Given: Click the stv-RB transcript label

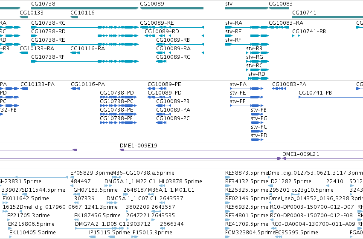Looking at the screenshot, I should [254, 48].
